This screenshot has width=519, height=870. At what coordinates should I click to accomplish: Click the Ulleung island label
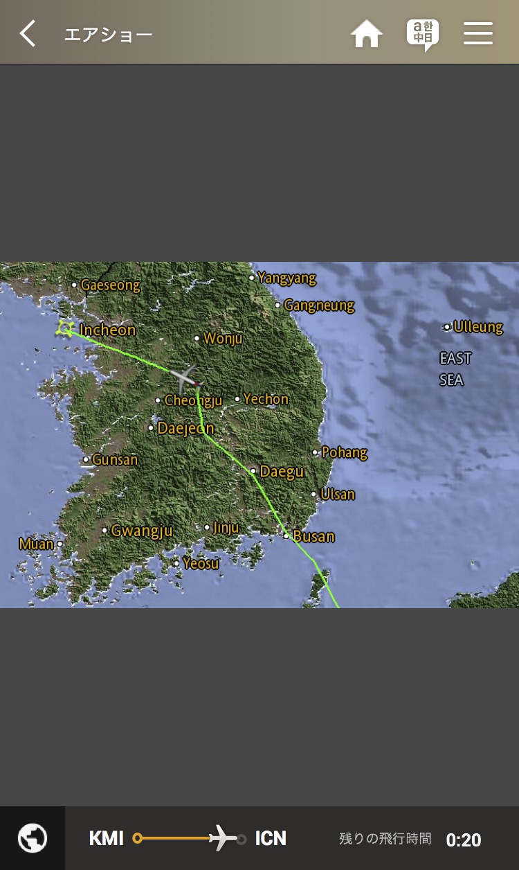tap(478, 327)
